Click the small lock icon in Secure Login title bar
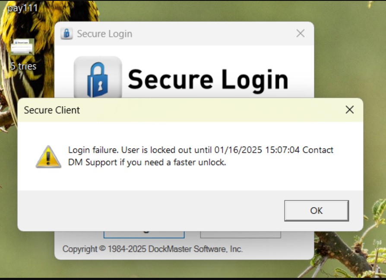This screenshot has width=386, height=280. 66,34
